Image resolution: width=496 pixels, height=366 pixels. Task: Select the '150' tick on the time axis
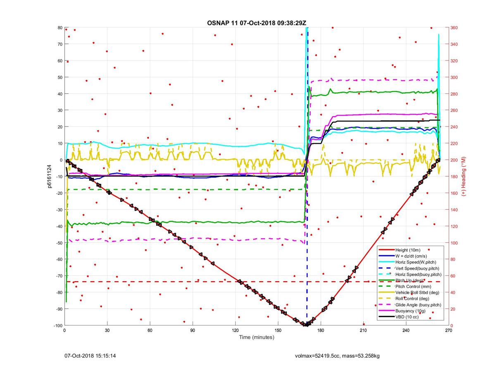tap(278, 331)
